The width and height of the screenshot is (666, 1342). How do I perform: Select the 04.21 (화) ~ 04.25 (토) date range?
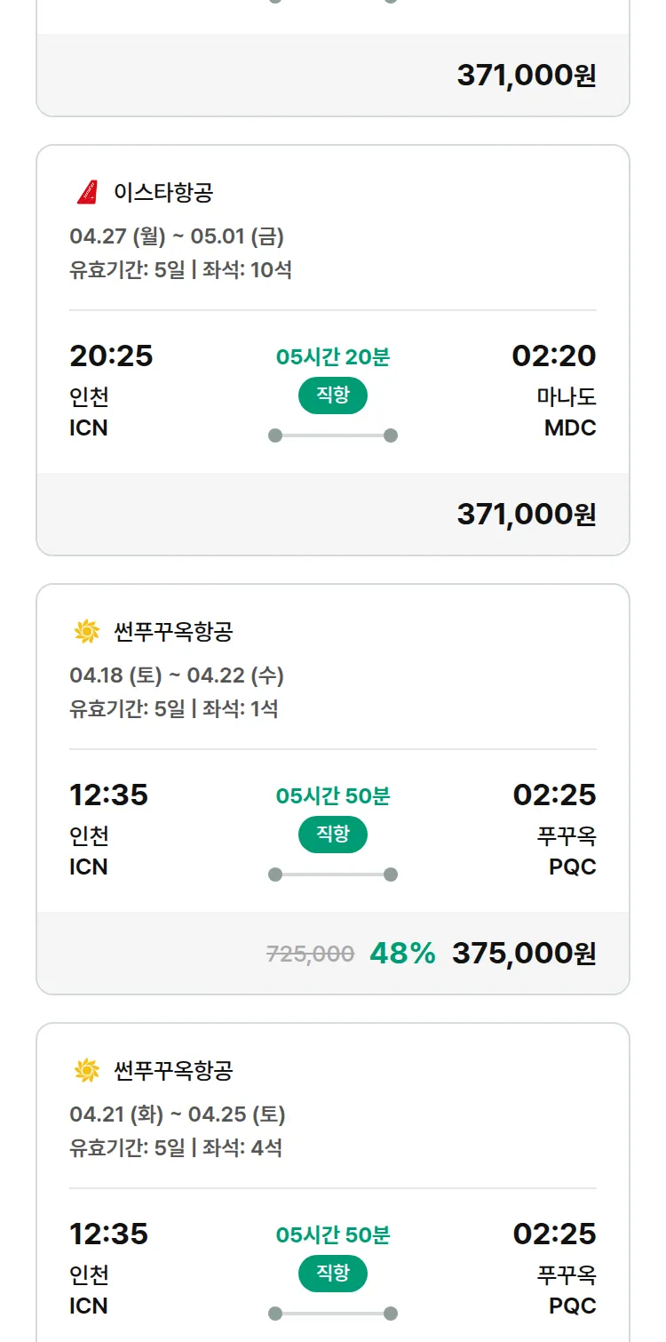click(x=178, y=1114)
